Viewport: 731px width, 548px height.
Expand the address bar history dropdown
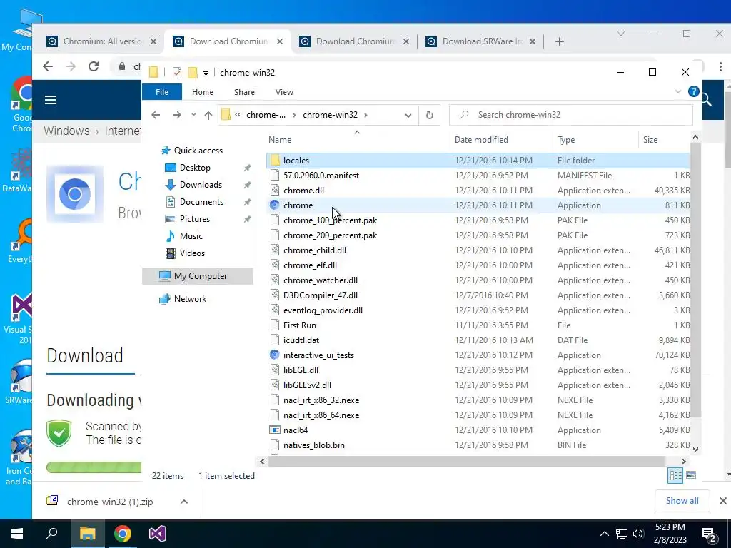408,115
